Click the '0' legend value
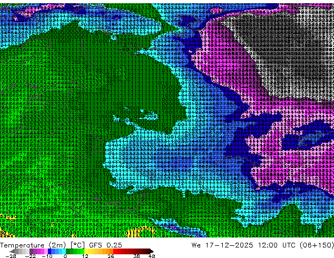Image resolution: width=334 pixels, height=258 pixels. coord(65,256)
